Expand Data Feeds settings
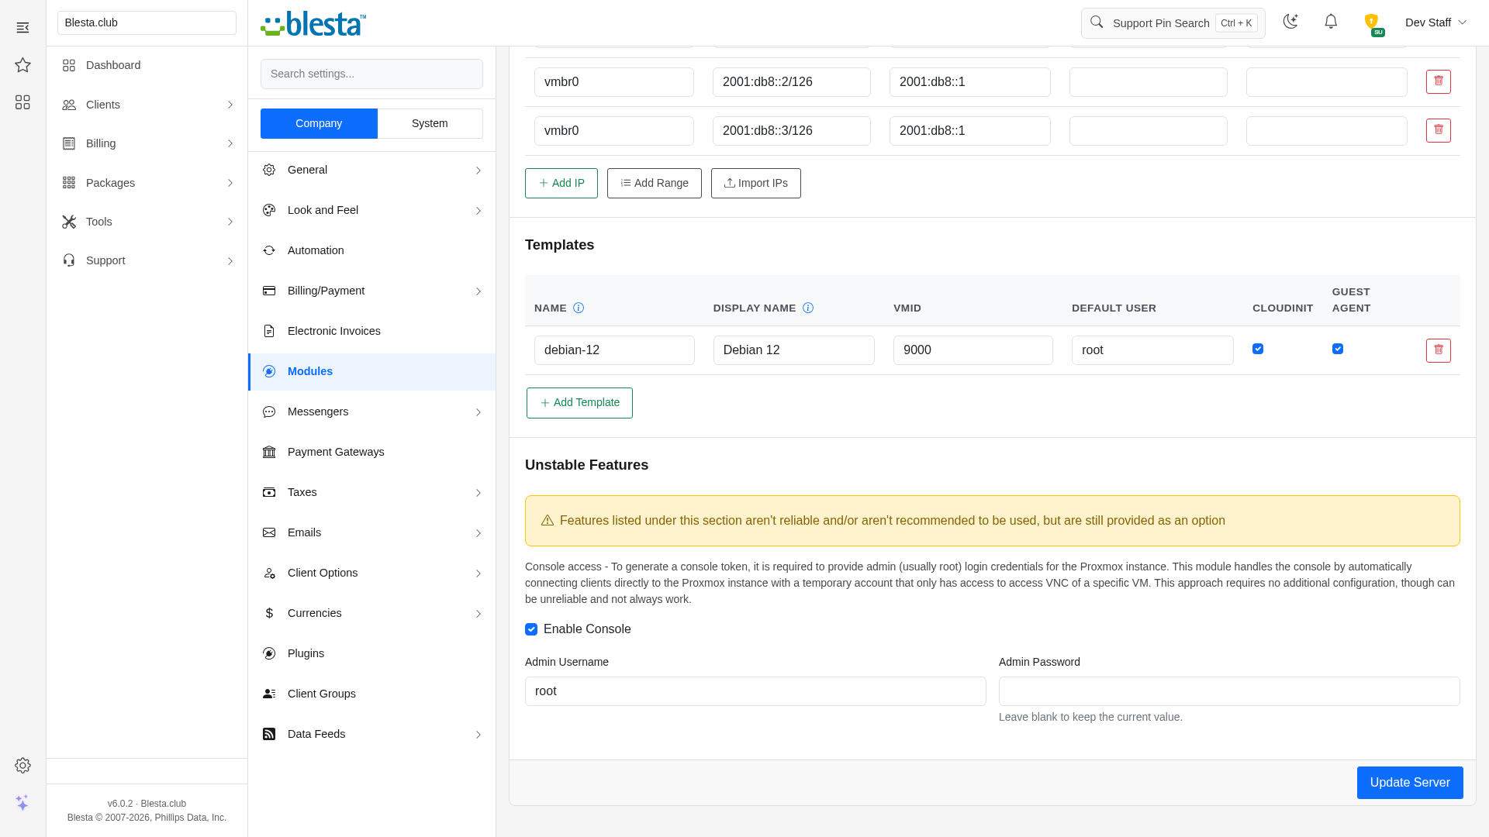 click(372, 734)
